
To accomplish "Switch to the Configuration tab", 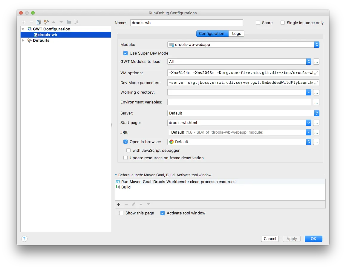I will pyautogui.click(x=212, y=33).
